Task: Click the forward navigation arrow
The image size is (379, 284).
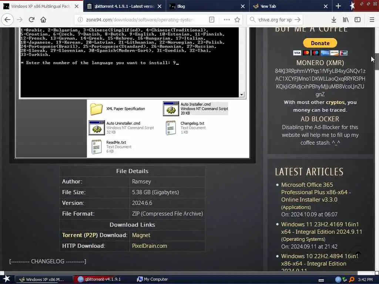Action: coord(20,20)
